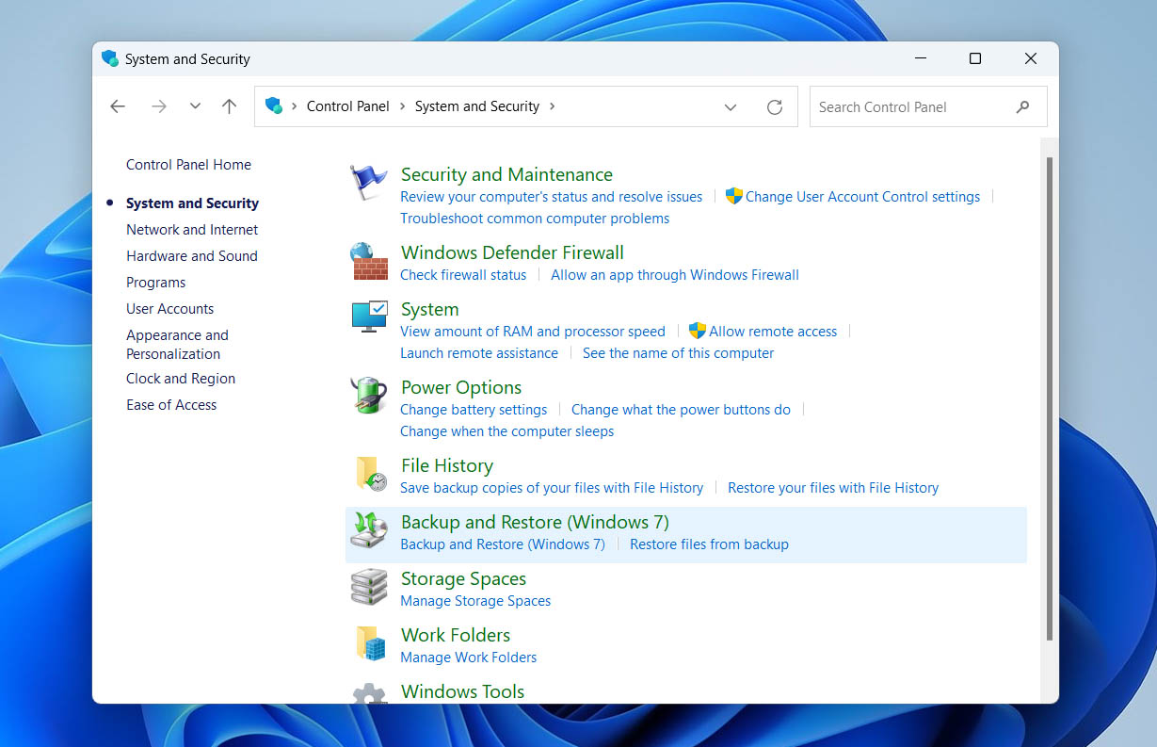Select Network and Internet in sidebar
The height and width of the screenshot is (747, 1157).
(x=192, y=230)
